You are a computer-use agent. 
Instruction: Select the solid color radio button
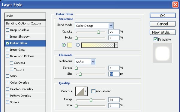click(64, 45)
